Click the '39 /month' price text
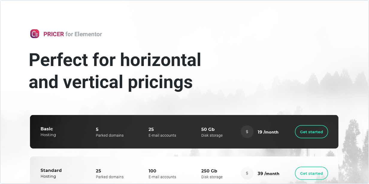 coord(269,173)
